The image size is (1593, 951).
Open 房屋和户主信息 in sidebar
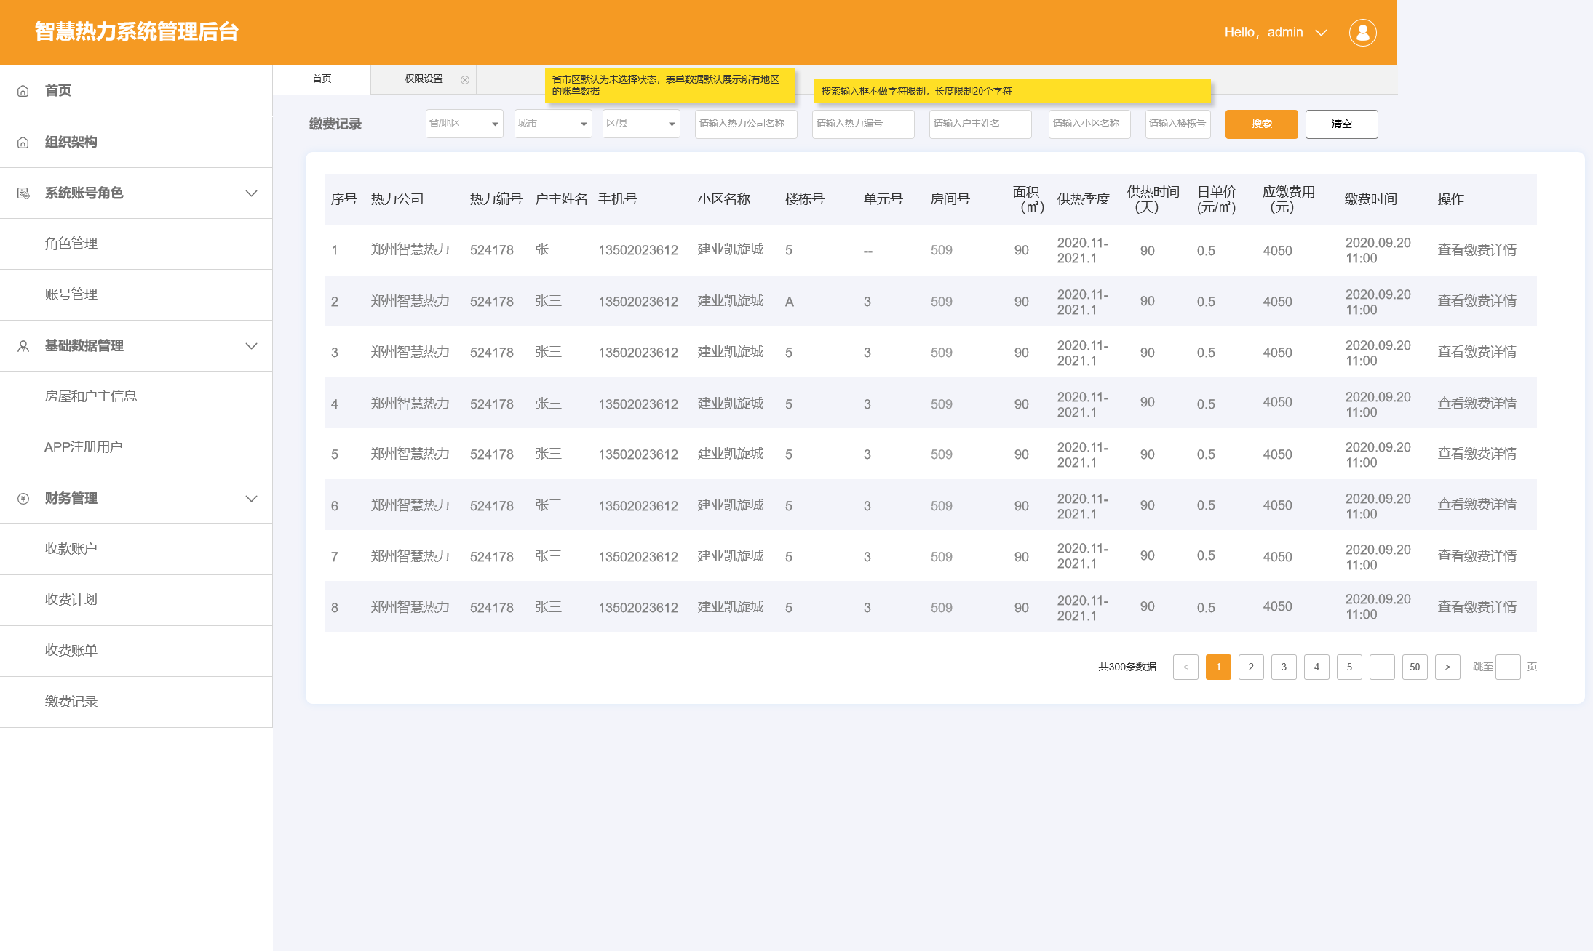point(136,396)
